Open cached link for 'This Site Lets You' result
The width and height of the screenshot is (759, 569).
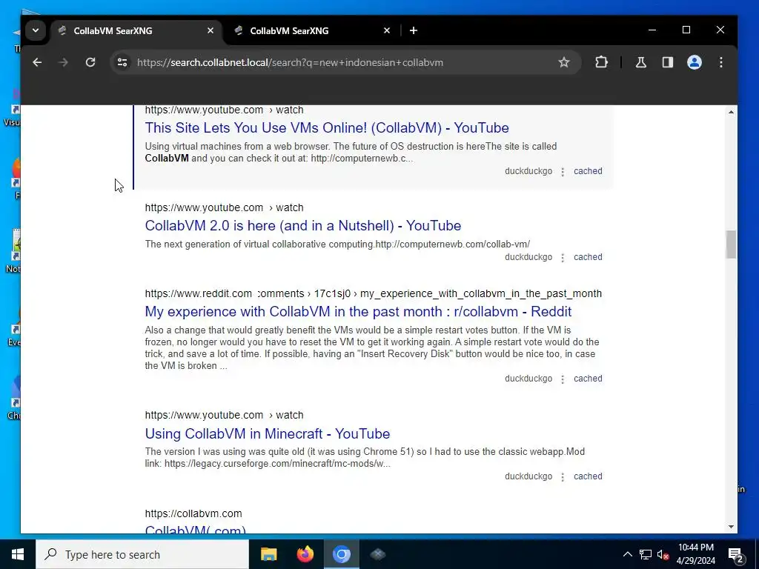coord(588,171)
